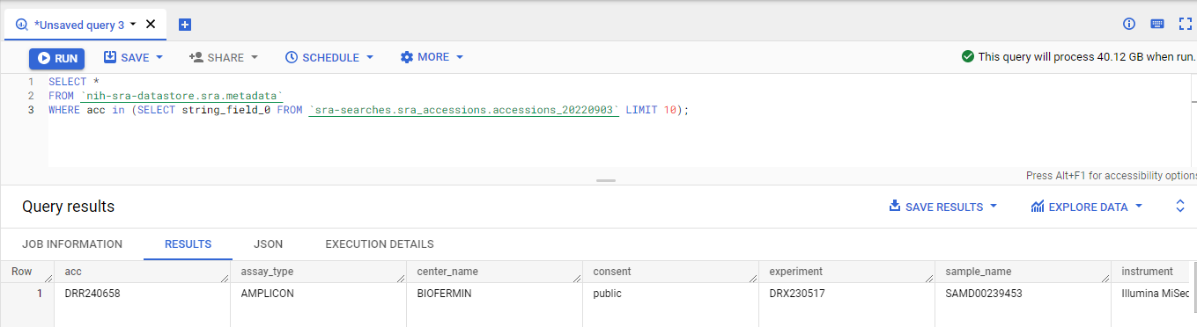Close the Unsaved query 3 tab

coord(150,25)
